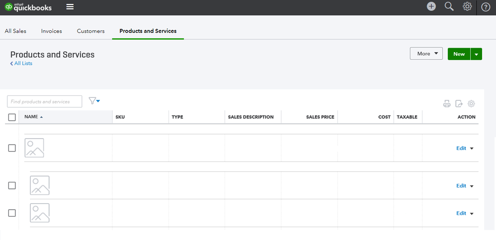Viewport: 496px width, 240px height.
Task: Check the second product row checkbox
Action: coord(12,185)
